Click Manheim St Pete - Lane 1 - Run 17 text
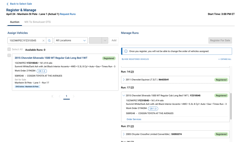 tap(32, 83)
